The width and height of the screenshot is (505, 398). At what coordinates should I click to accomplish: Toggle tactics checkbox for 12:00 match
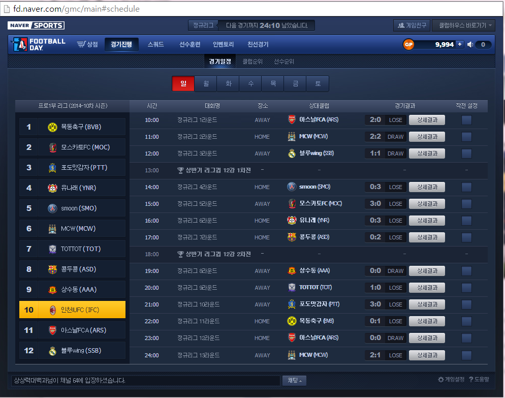point(466,154)
